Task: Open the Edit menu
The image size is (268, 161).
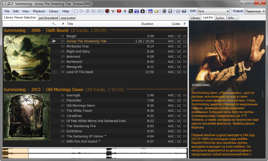Action: pos(16,11)
